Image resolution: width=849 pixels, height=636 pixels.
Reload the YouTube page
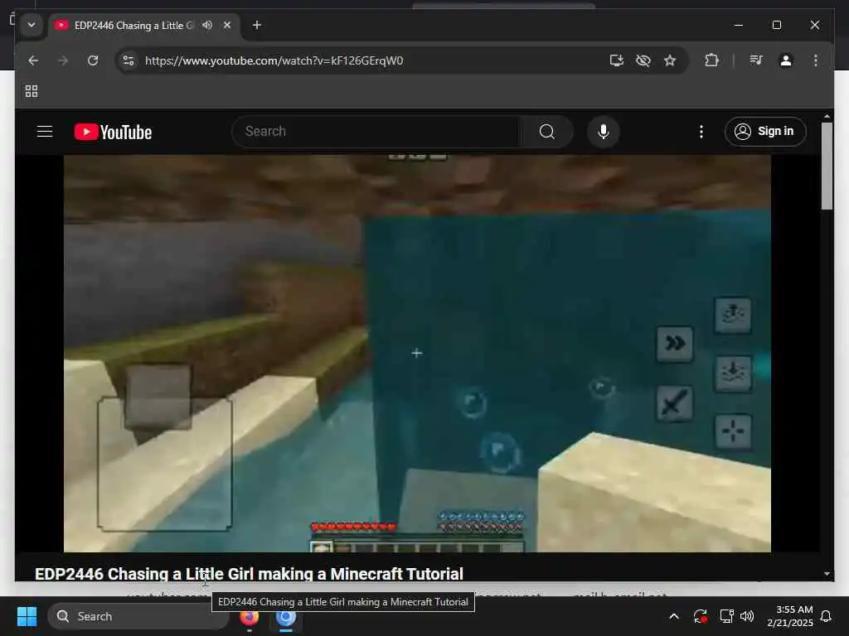click(x=93, y=60)
